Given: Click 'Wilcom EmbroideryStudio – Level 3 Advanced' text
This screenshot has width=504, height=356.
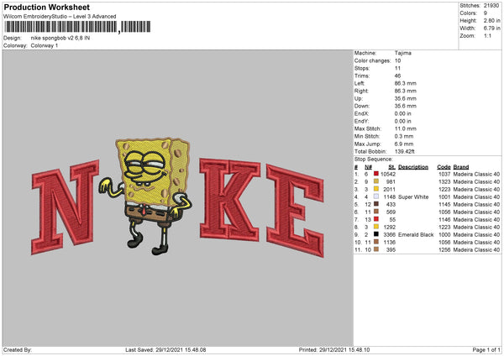Looking at the screenshot, I should tap(60, 17).
